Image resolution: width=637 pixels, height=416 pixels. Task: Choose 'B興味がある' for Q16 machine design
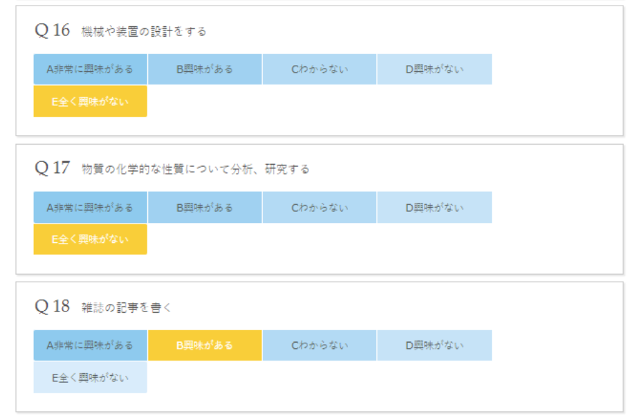205,69
